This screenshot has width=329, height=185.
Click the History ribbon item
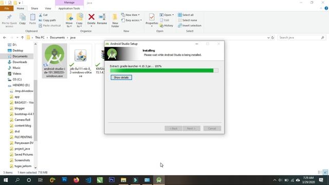tap(167, 26)
